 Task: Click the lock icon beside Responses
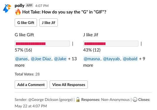click(x=78, y=99)
